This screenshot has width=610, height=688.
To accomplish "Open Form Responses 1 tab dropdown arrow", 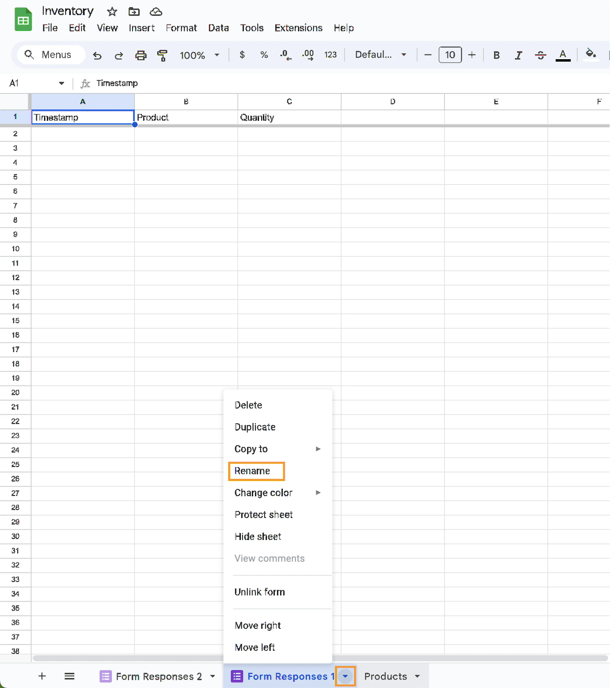I will pos(345,676).
